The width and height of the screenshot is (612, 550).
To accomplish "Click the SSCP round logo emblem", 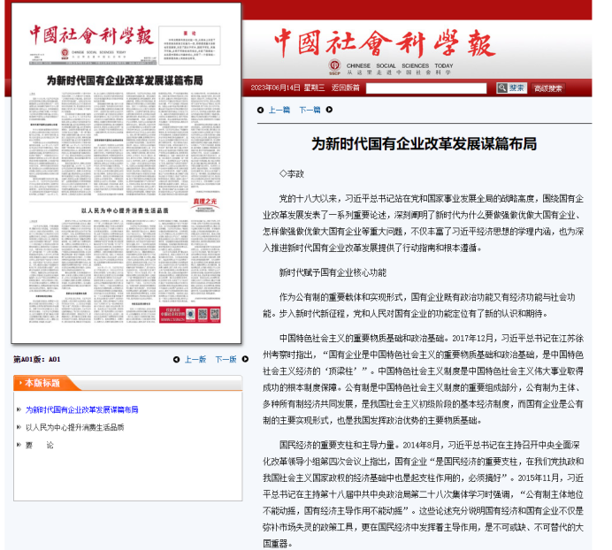I will coord(334,66).
